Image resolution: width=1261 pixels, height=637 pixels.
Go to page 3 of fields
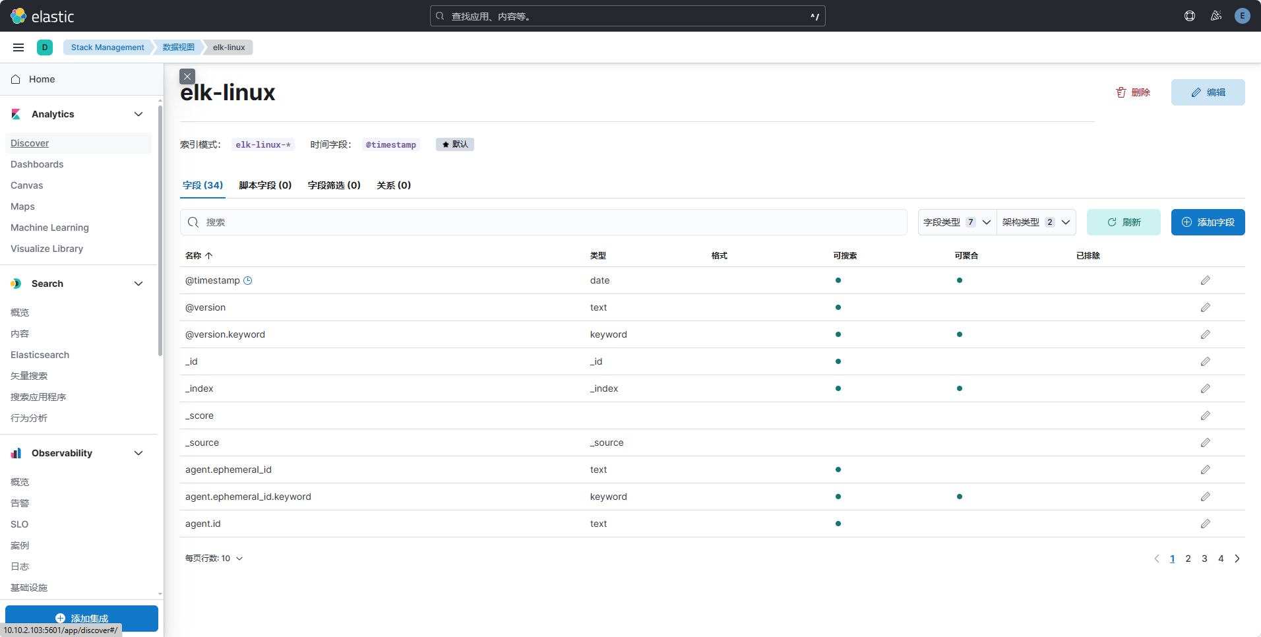coord(1204,559)
